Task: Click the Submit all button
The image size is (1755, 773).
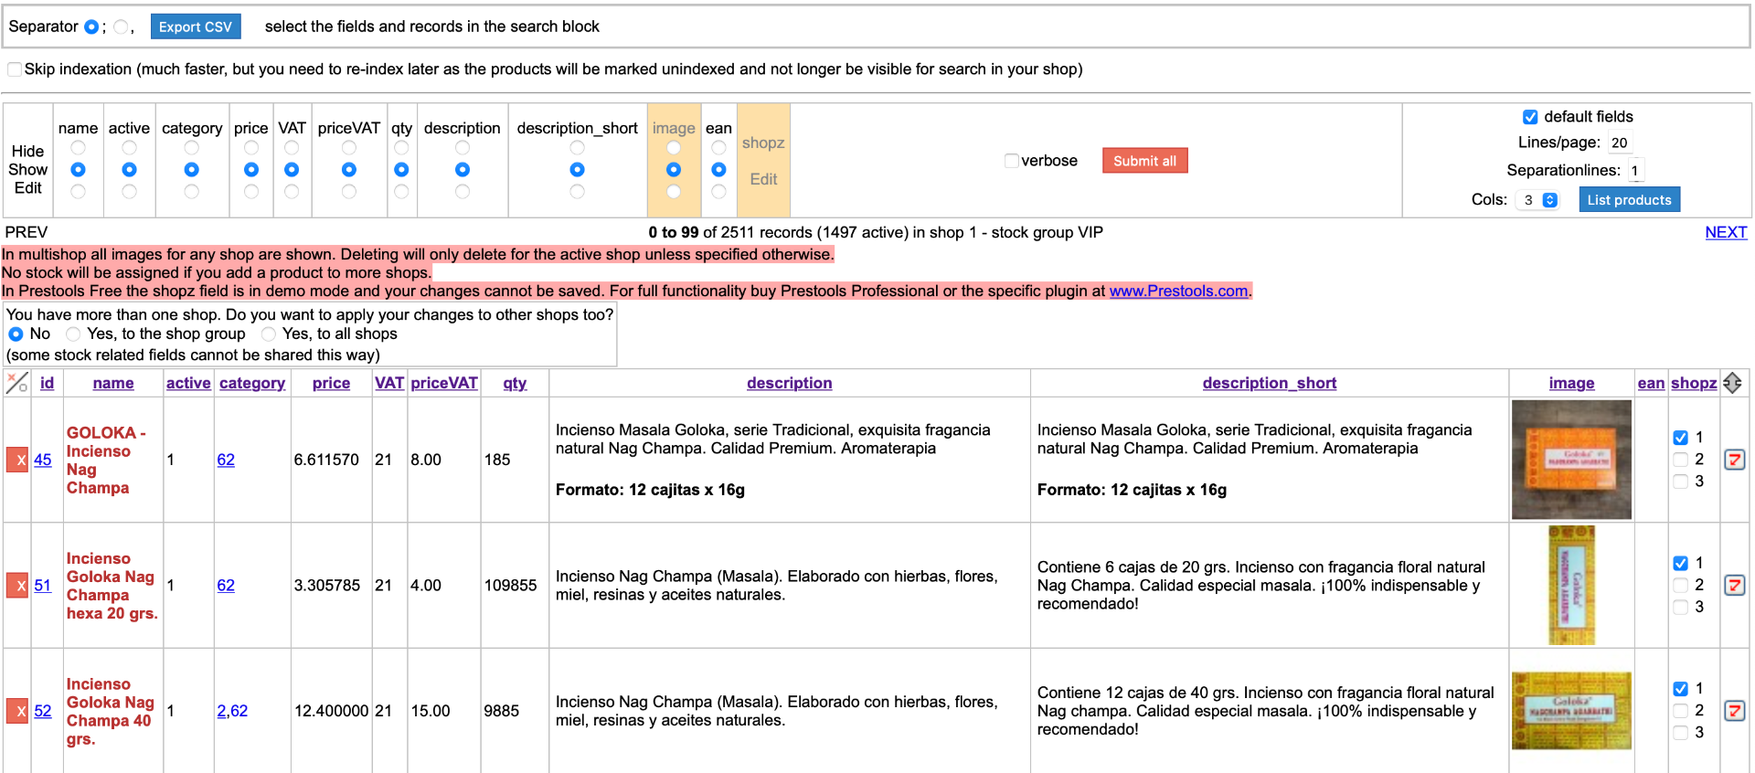Action: (1144, 161)
